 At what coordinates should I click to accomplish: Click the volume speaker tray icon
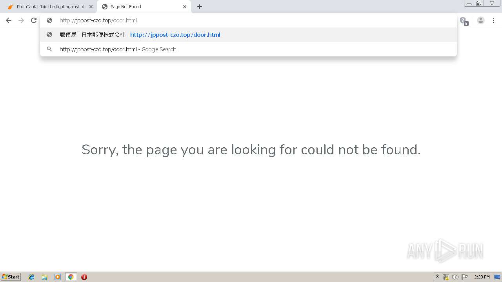point(455,277)
